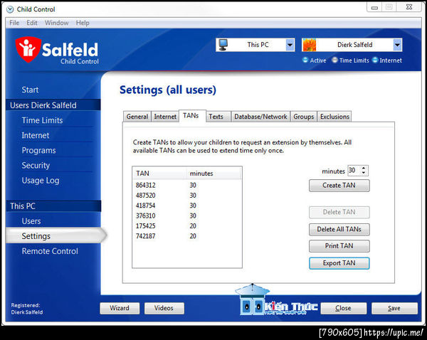Select TAN row 376310
The width and height of the screenshot is (427, 340).
187,216
